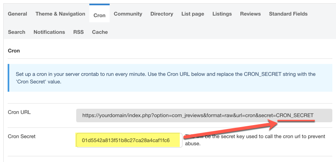Select the active Cron tab
Image resolution: width=336 pixels, height=162 pixels.
coord(99,15)
